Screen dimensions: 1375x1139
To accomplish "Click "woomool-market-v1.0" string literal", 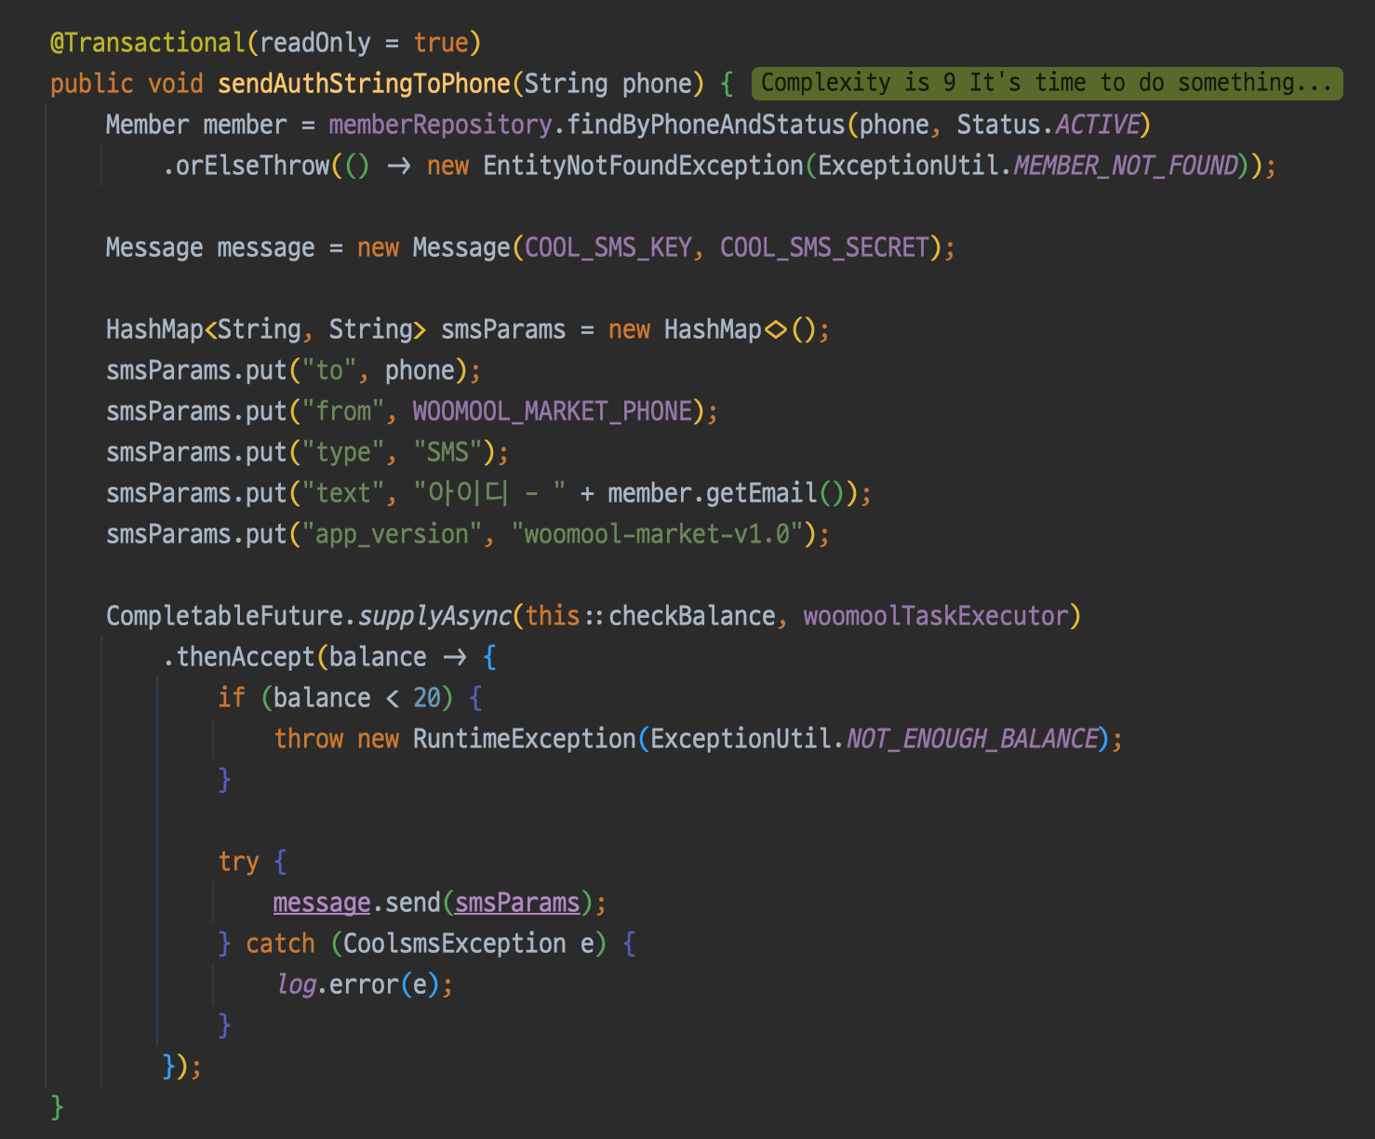I will pos(657,534).
